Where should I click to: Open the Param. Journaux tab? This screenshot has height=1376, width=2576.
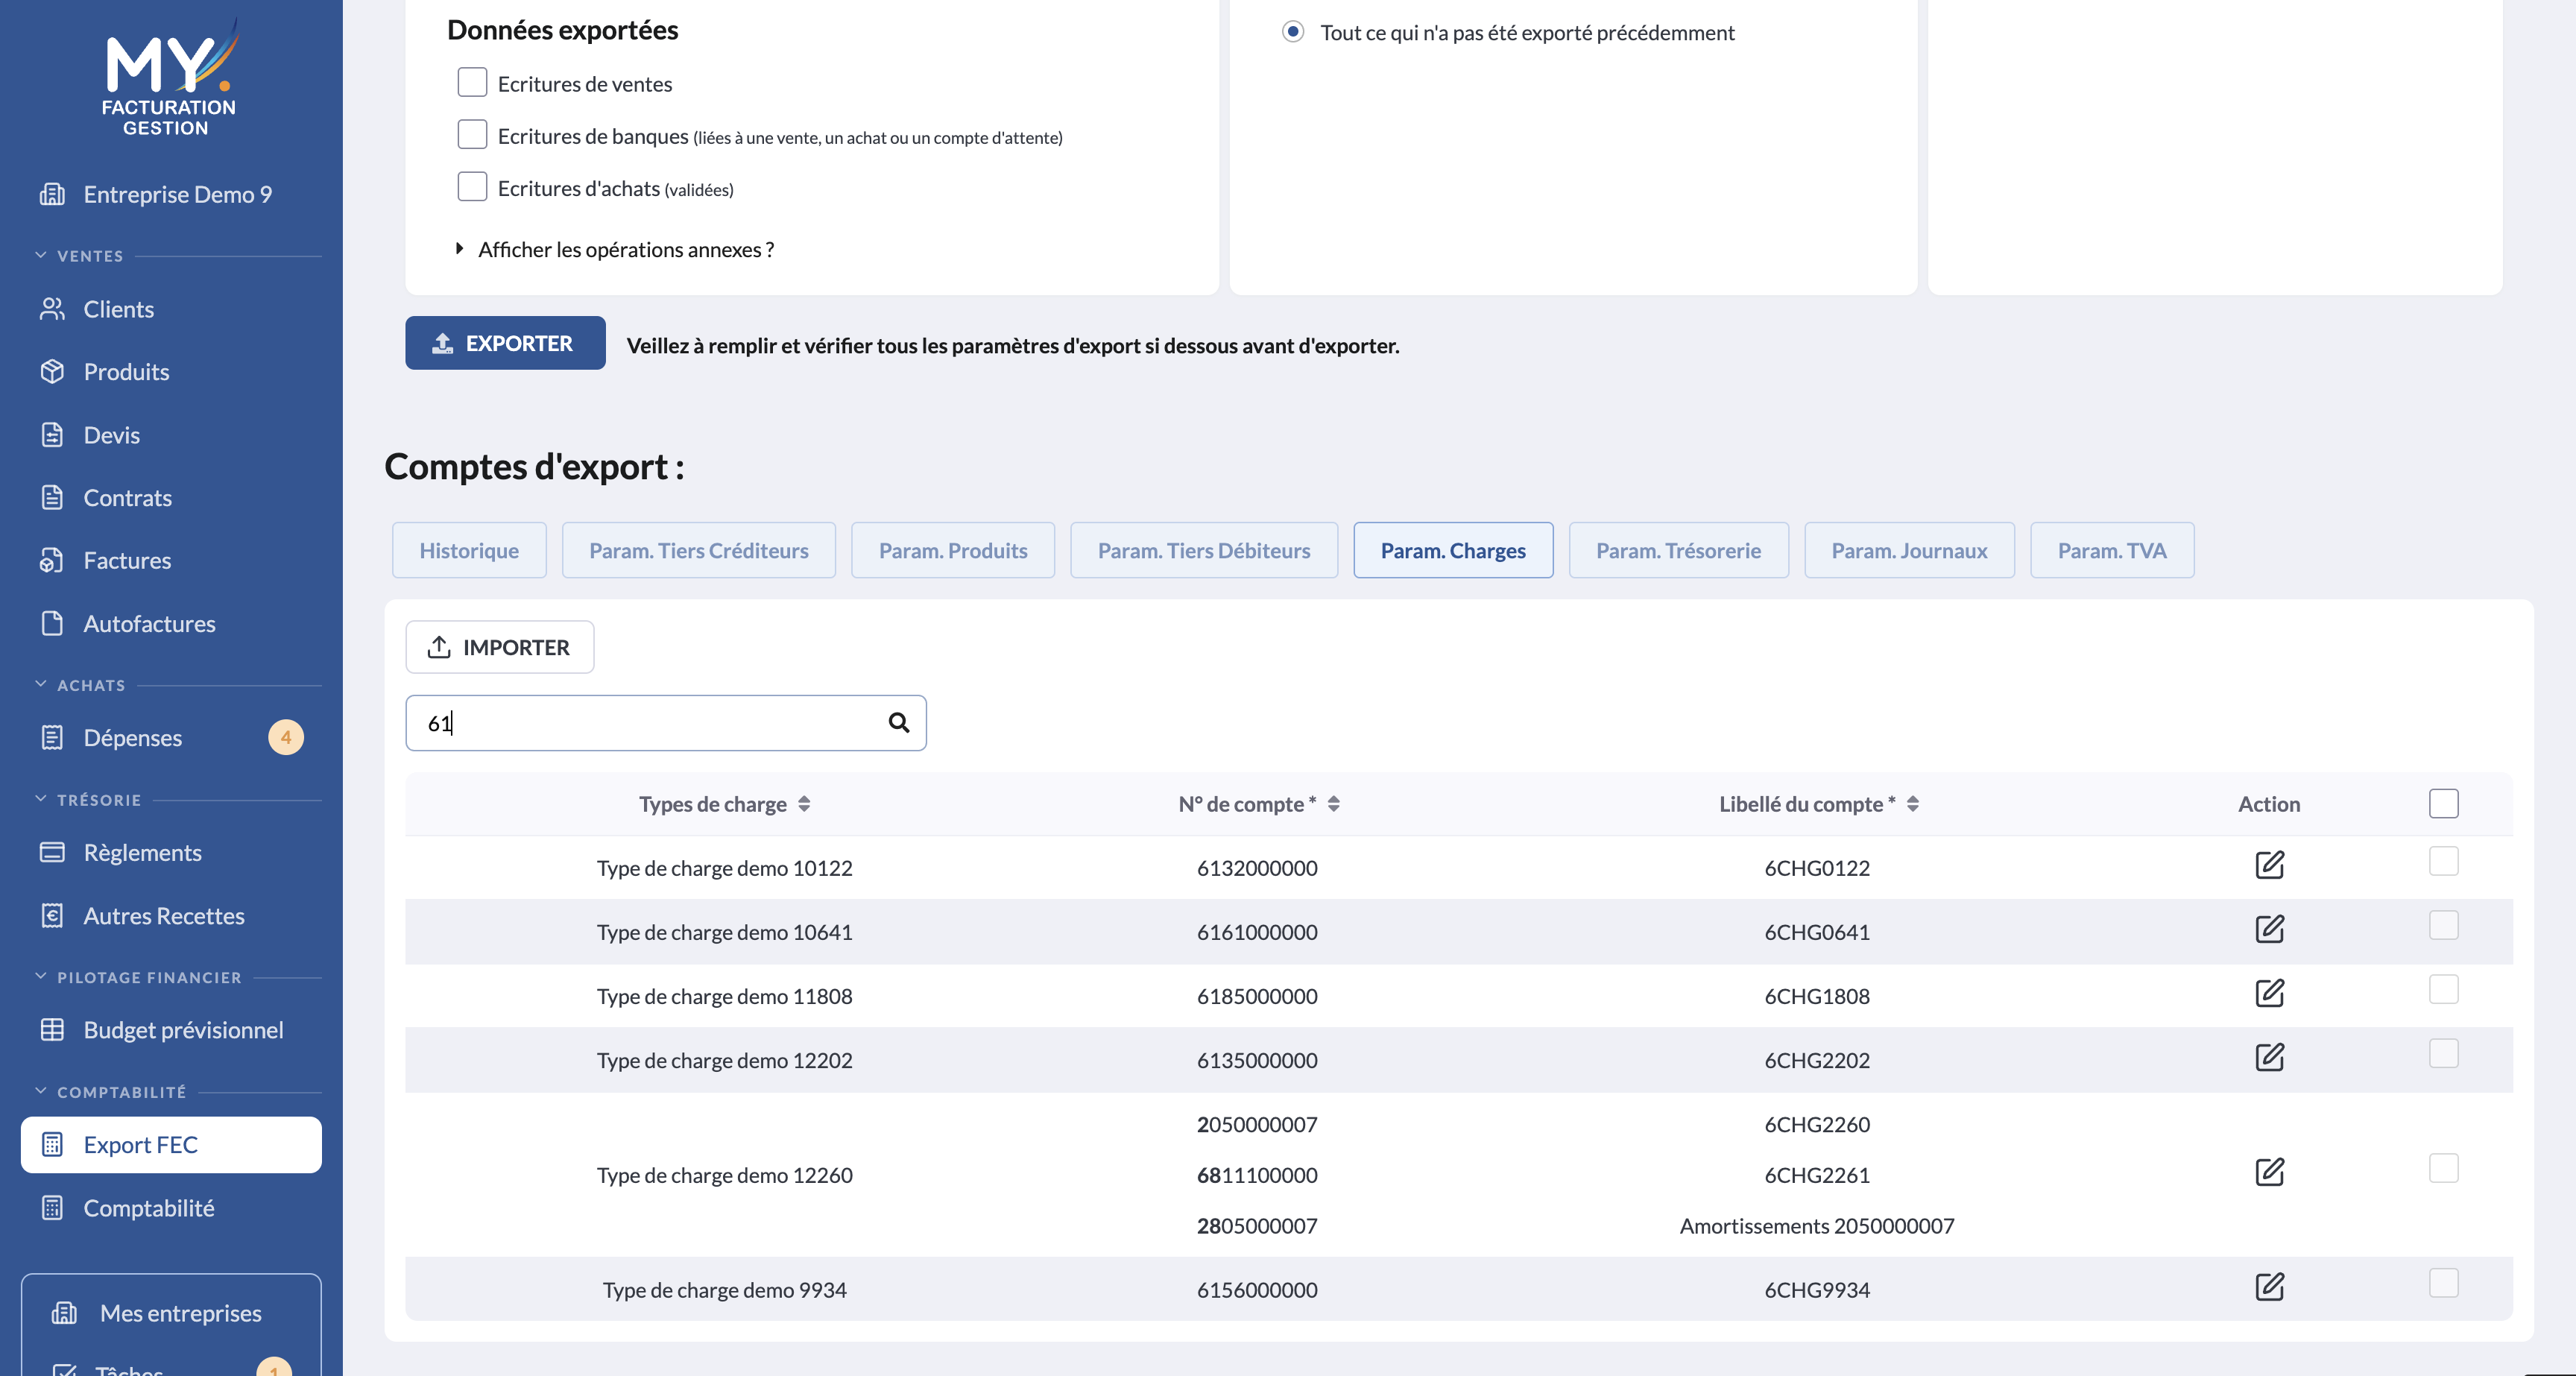pos(1908,550)
